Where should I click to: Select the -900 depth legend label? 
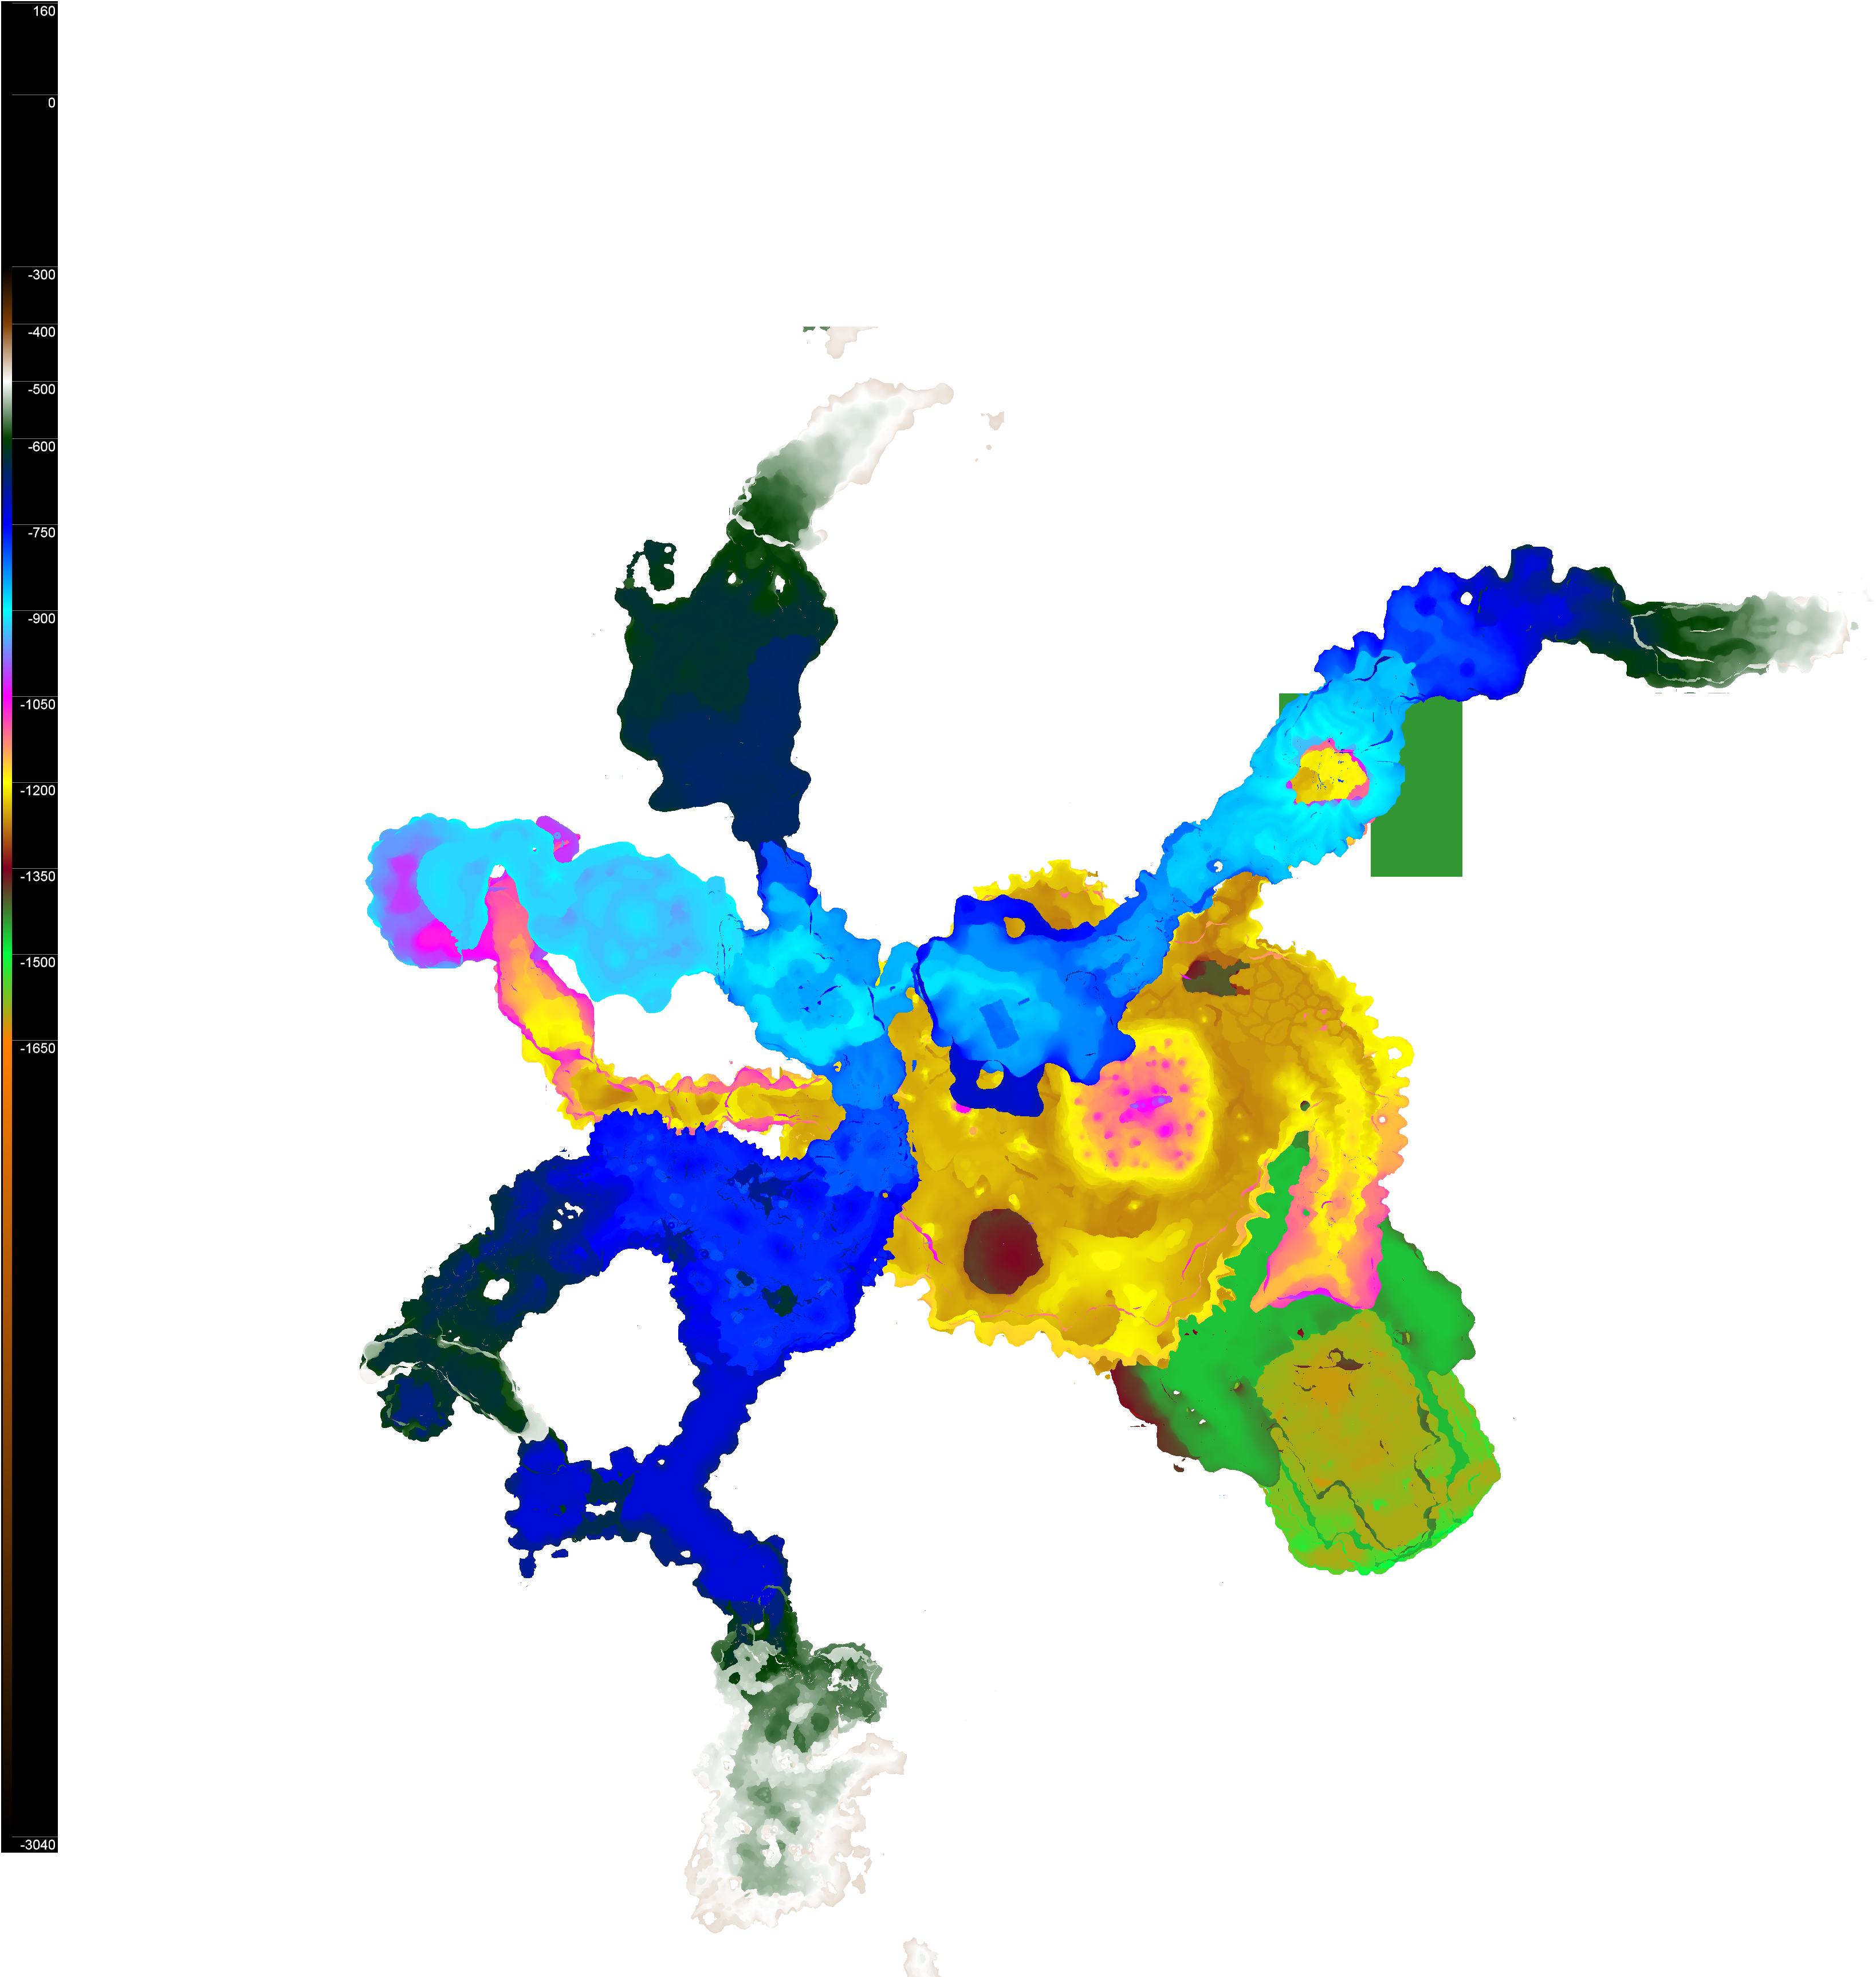(42, 619)
